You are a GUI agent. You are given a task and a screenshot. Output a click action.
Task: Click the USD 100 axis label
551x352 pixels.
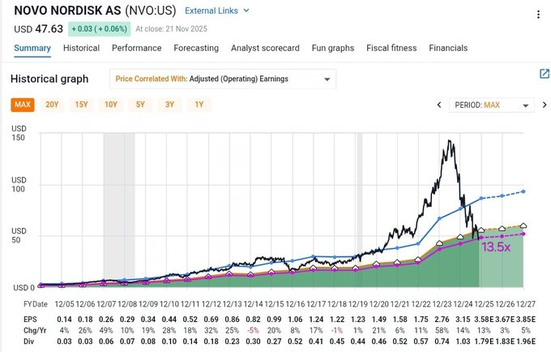tap(19, 185)
